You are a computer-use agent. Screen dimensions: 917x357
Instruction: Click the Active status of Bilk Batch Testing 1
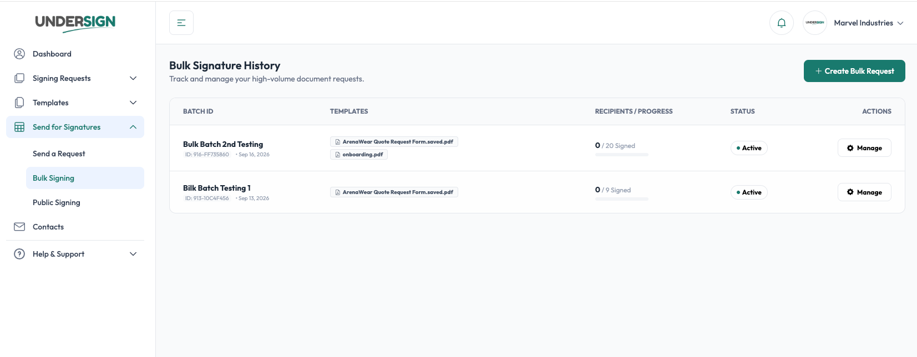[749, 192]
